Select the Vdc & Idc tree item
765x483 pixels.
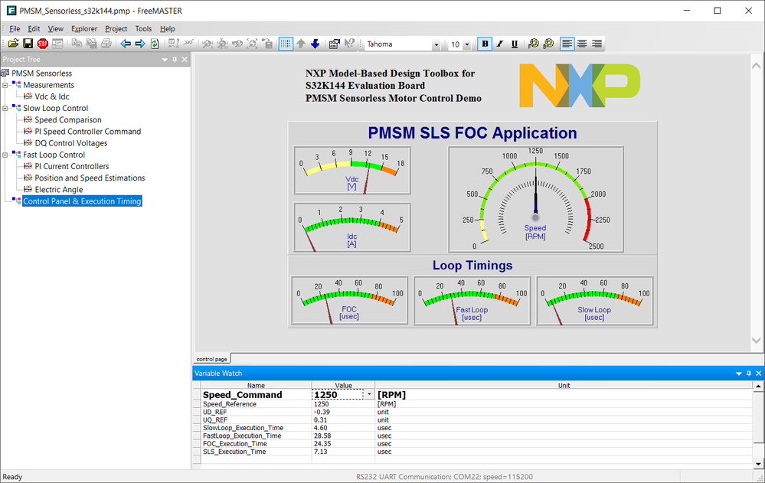(52, 96)
